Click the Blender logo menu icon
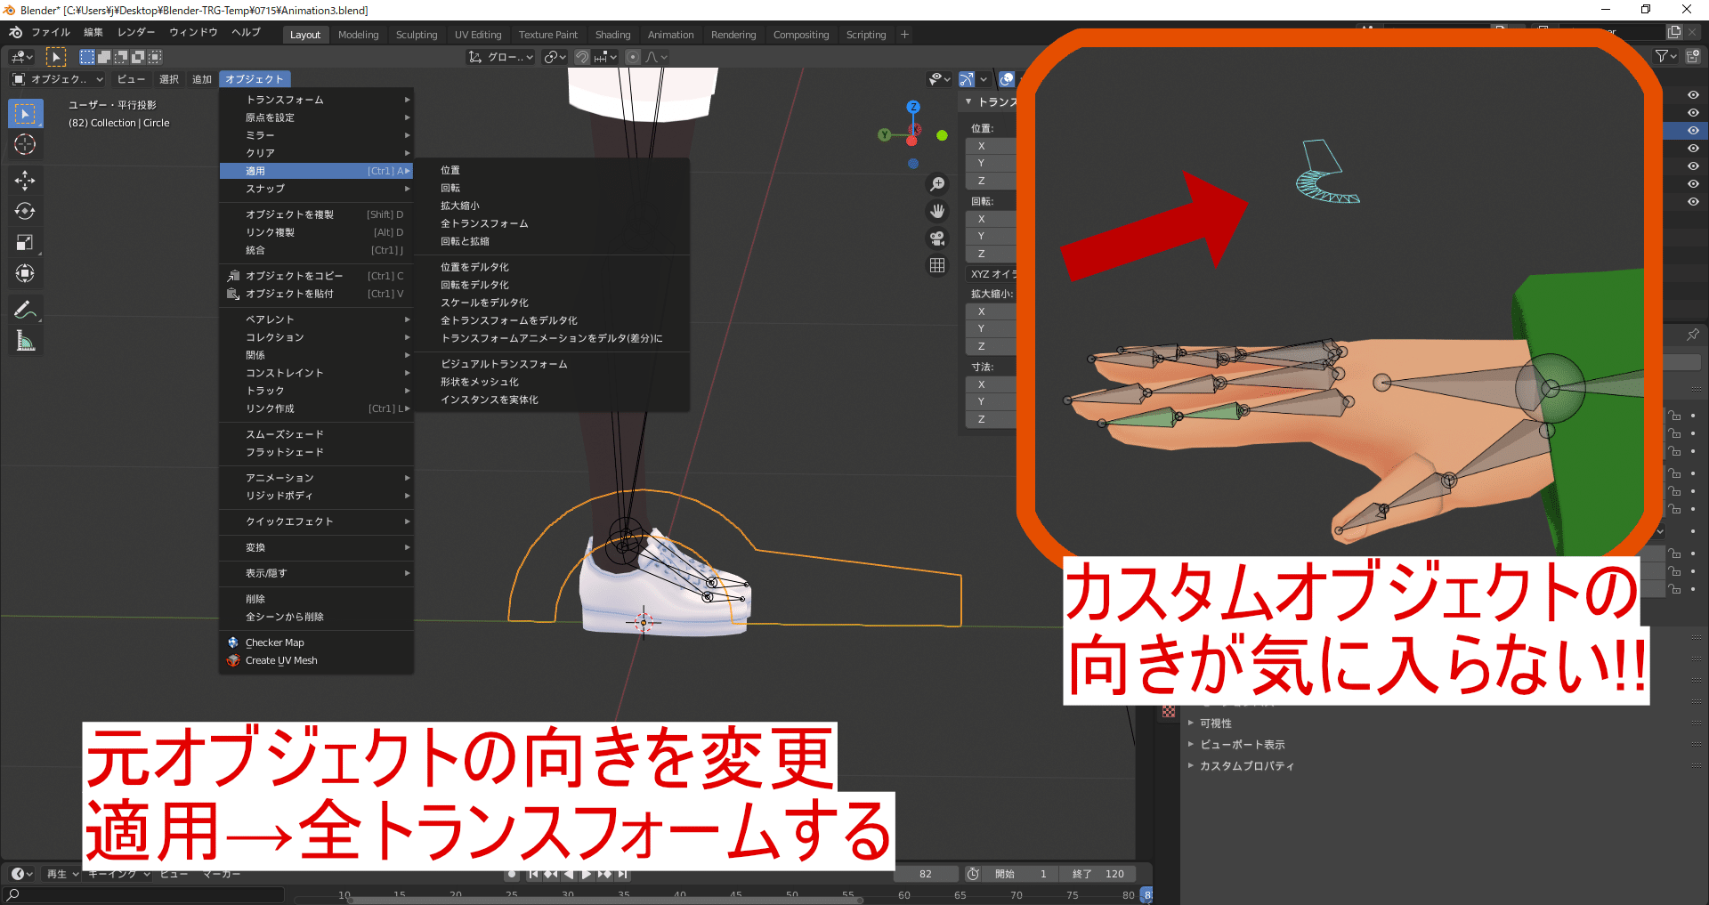This screenshot has height=905, width=1709. point(15,33)
